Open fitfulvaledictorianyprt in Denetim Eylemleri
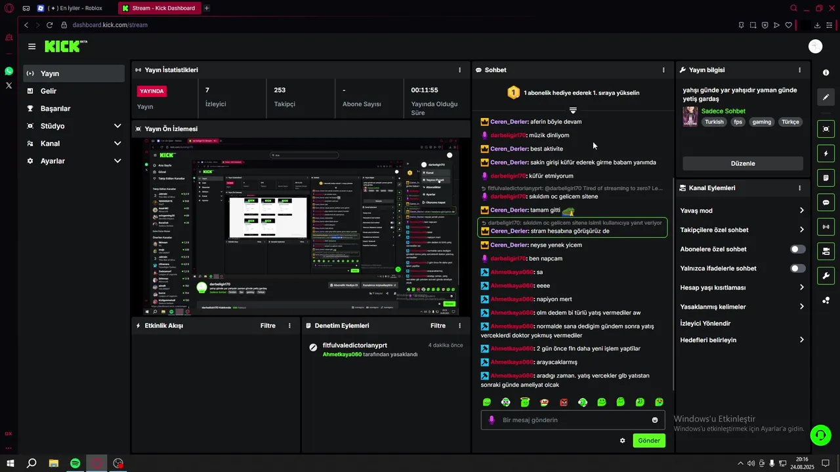Image resolution: width=840 pixels, height=472 pixels. pos(355,345)
